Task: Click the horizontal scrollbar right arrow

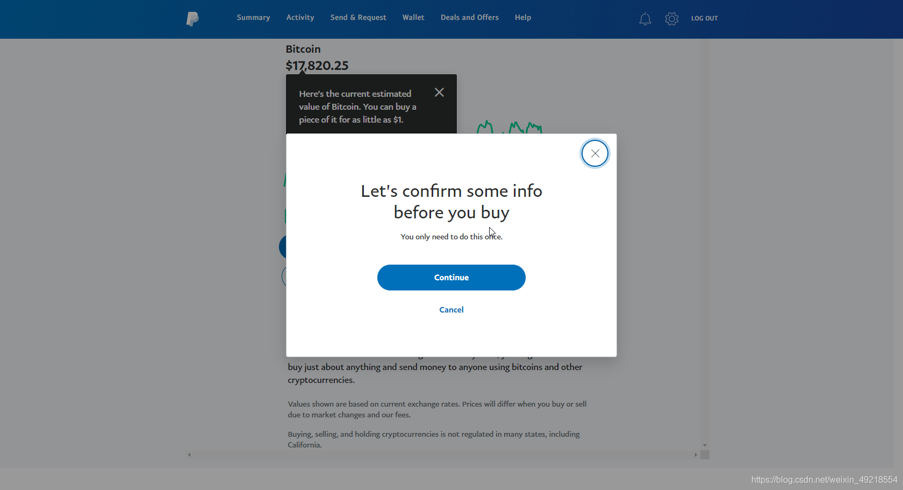Action: pos(696,455)
